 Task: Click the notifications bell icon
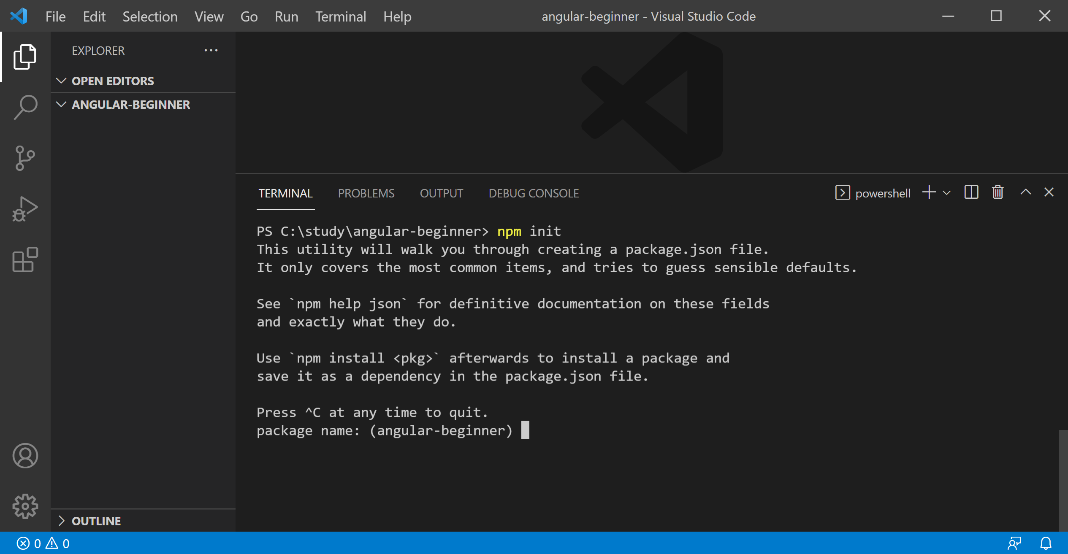click(1045, 543)
